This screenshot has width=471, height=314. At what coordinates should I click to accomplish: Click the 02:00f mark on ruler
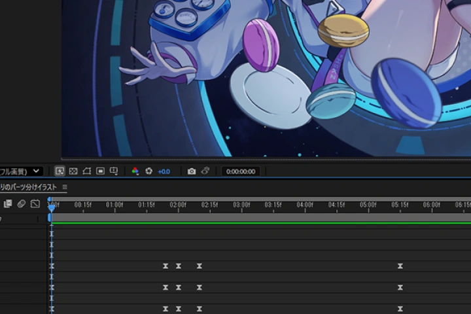coord(178,205)
